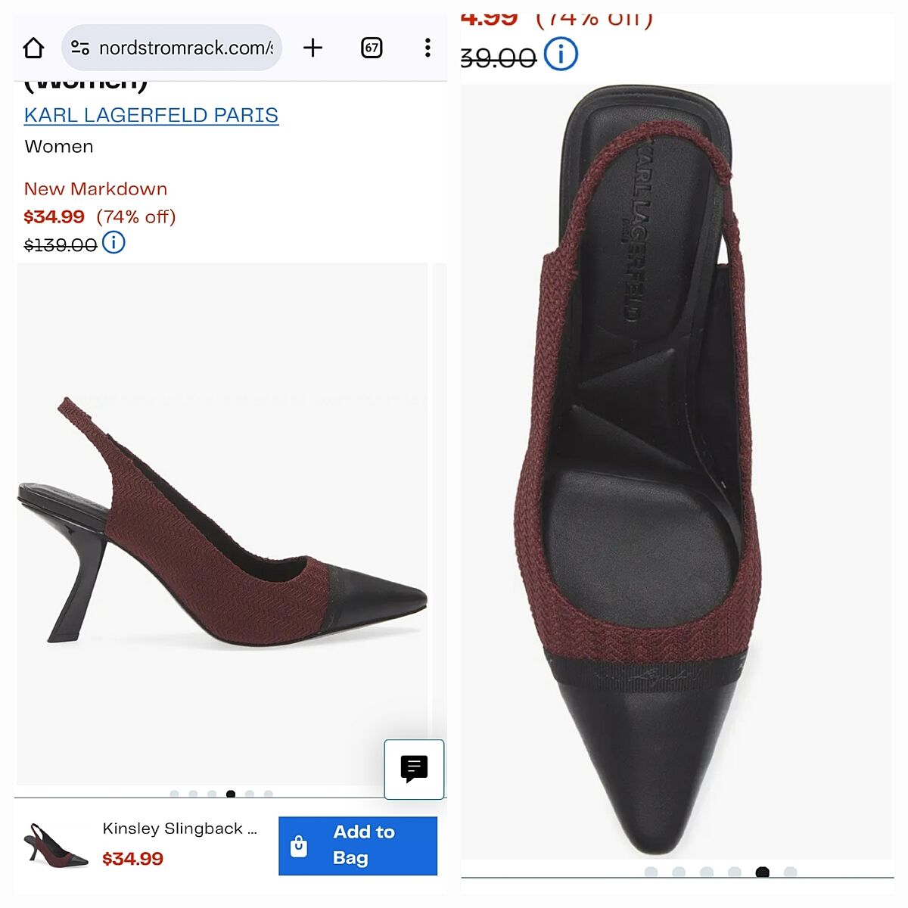The image size is (908, 908).
Task: Select first carousel dot under side-view image
Action: coord(175,794)
